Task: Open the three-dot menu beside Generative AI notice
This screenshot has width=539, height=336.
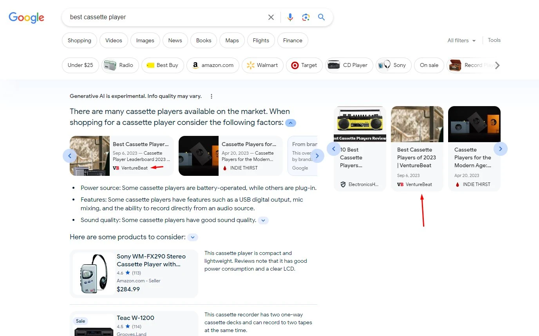Action: click(212, 96)
